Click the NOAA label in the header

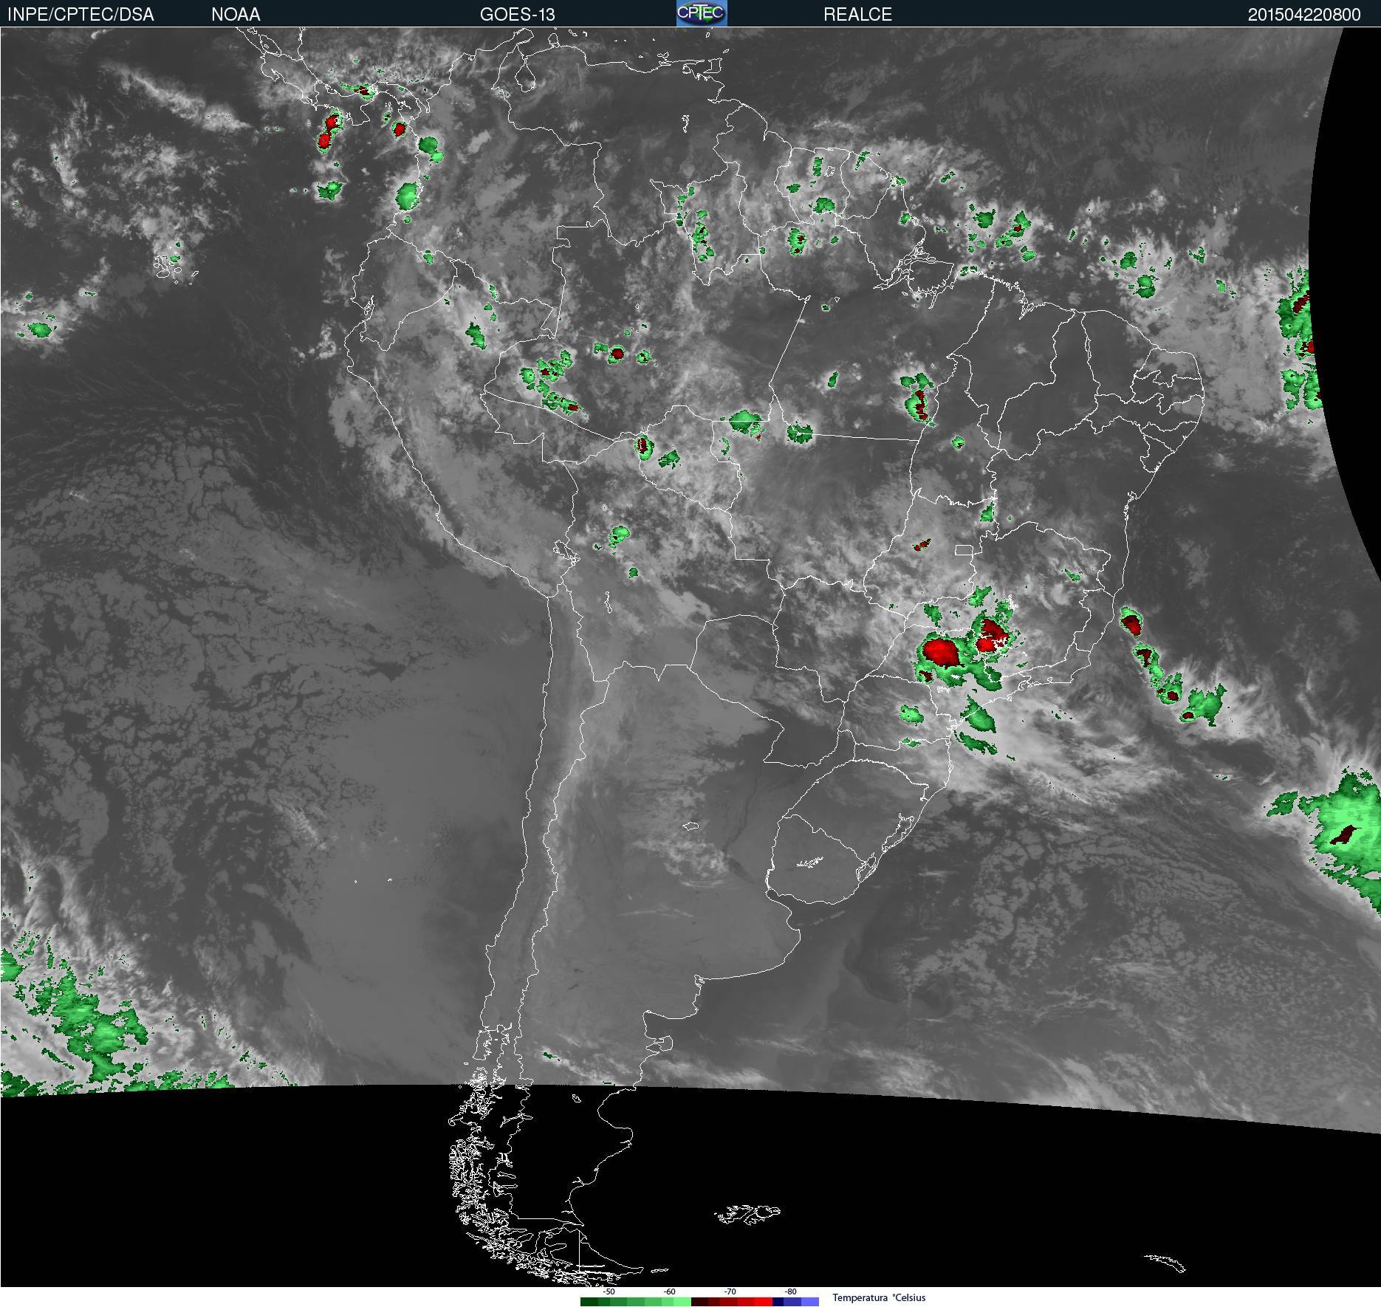(x=236, y=14)
